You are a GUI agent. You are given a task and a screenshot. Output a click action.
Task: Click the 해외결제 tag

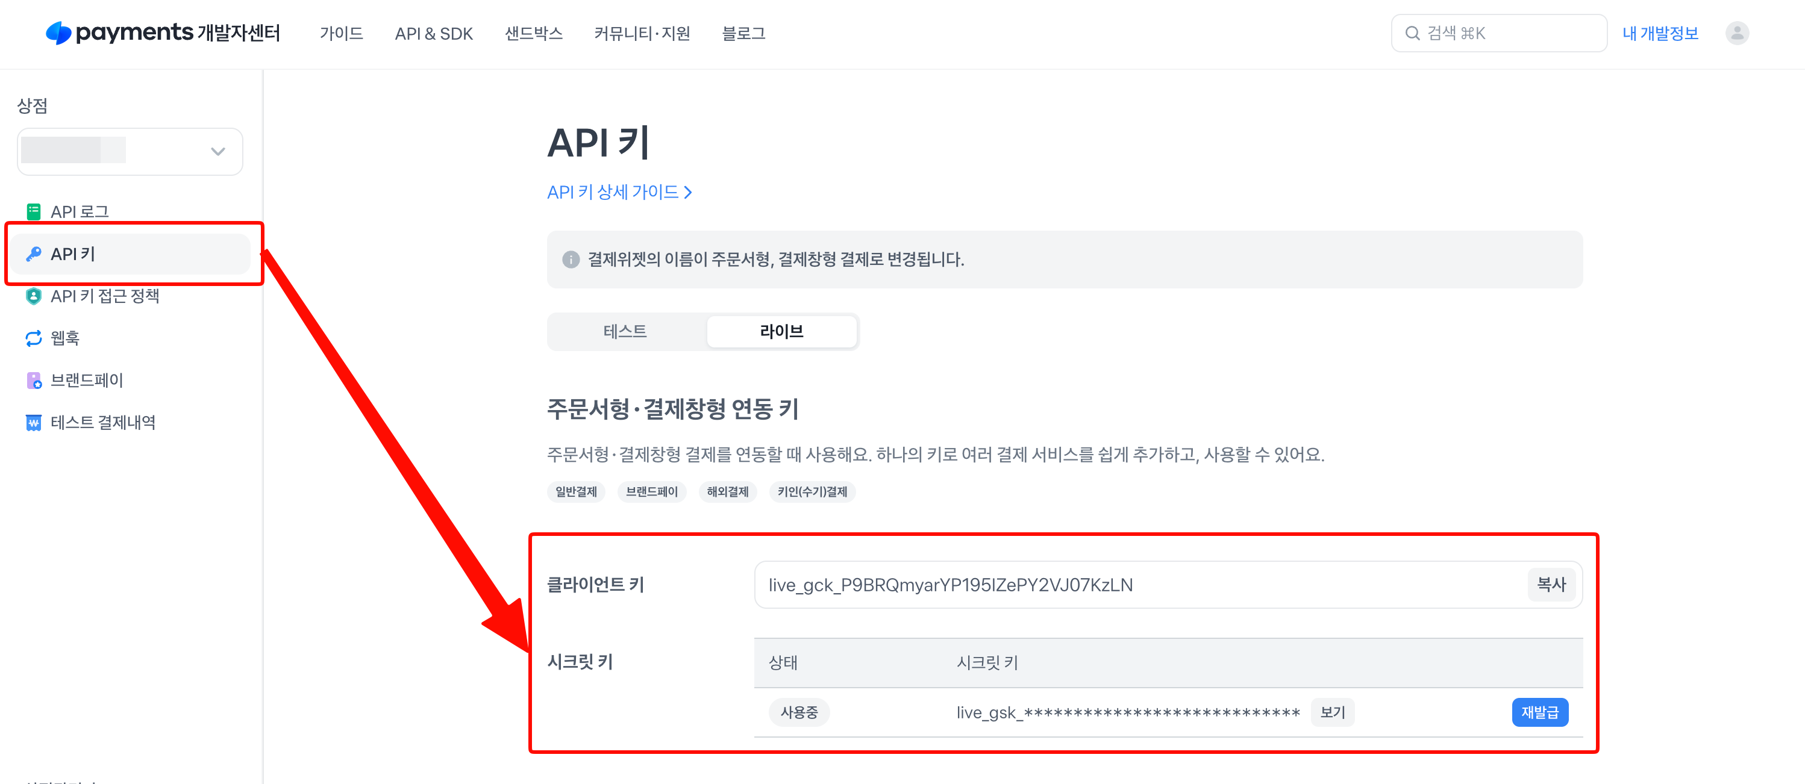(727, 492)
